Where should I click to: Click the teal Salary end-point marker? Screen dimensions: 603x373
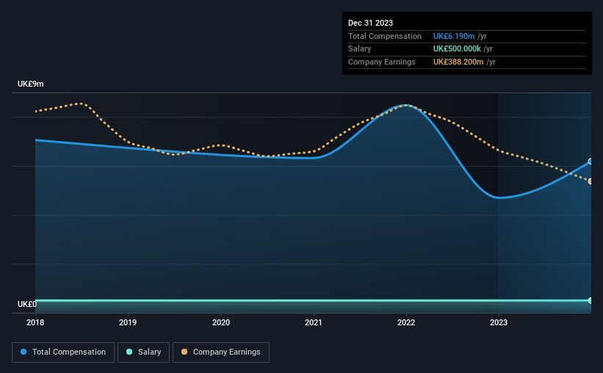point(591,301)
